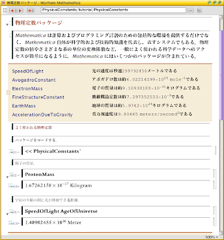Viewport: 224px width, 240px height.
Task: Open the AccelerationDueToGravity link
Action: [42, 115]
